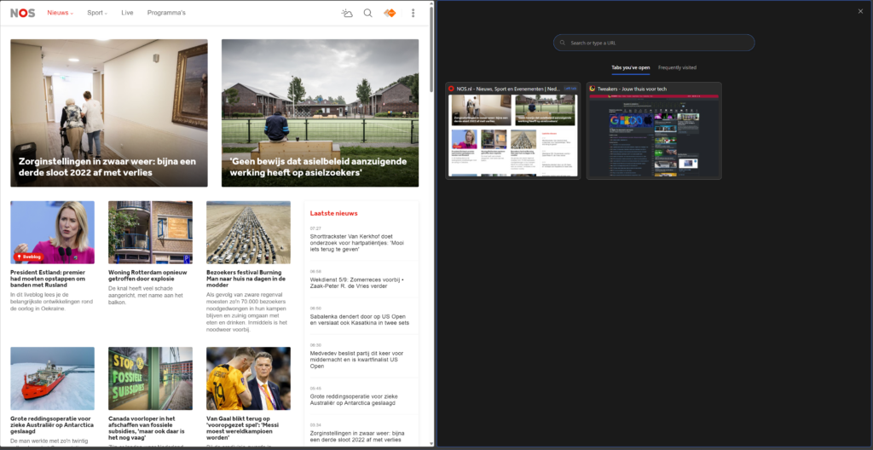Click the NPO logo icon

(x=390, y=13)
